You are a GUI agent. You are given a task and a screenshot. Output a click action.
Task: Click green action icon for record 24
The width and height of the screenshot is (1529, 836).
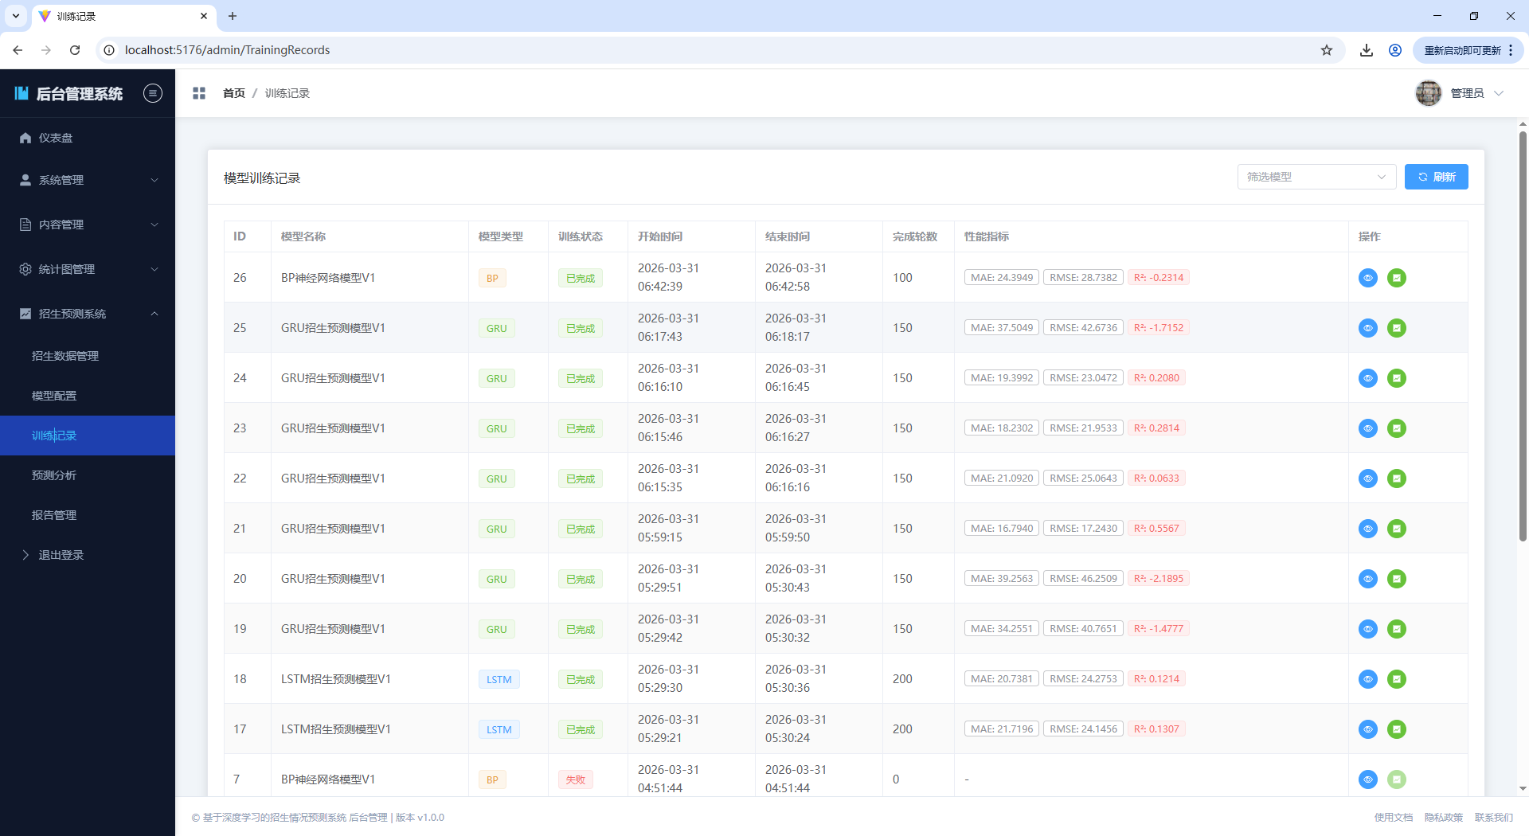click(x=1396, y=378)
